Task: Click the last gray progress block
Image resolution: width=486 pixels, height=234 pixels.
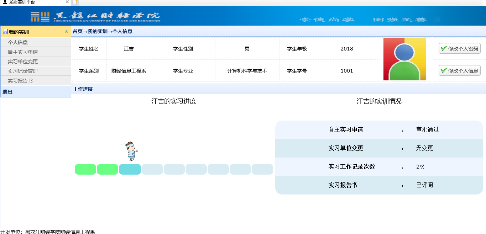Action: pyautogui.click(x=262, y=169)
